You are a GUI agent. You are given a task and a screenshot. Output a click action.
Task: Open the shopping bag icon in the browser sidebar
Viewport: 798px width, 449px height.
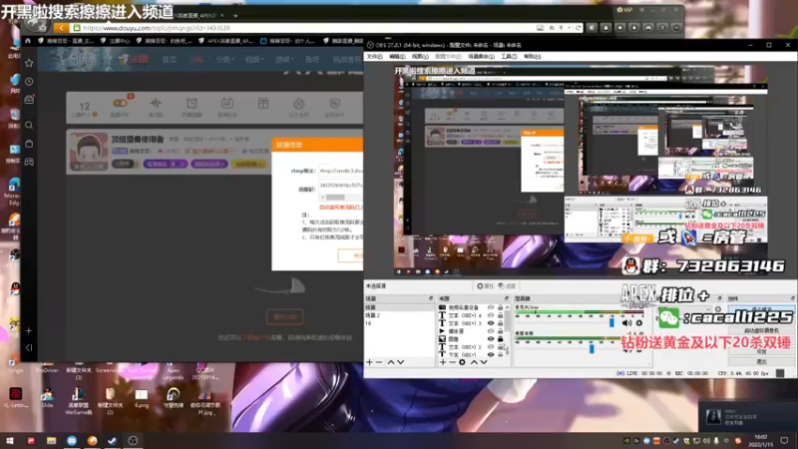tap(29, 144)
